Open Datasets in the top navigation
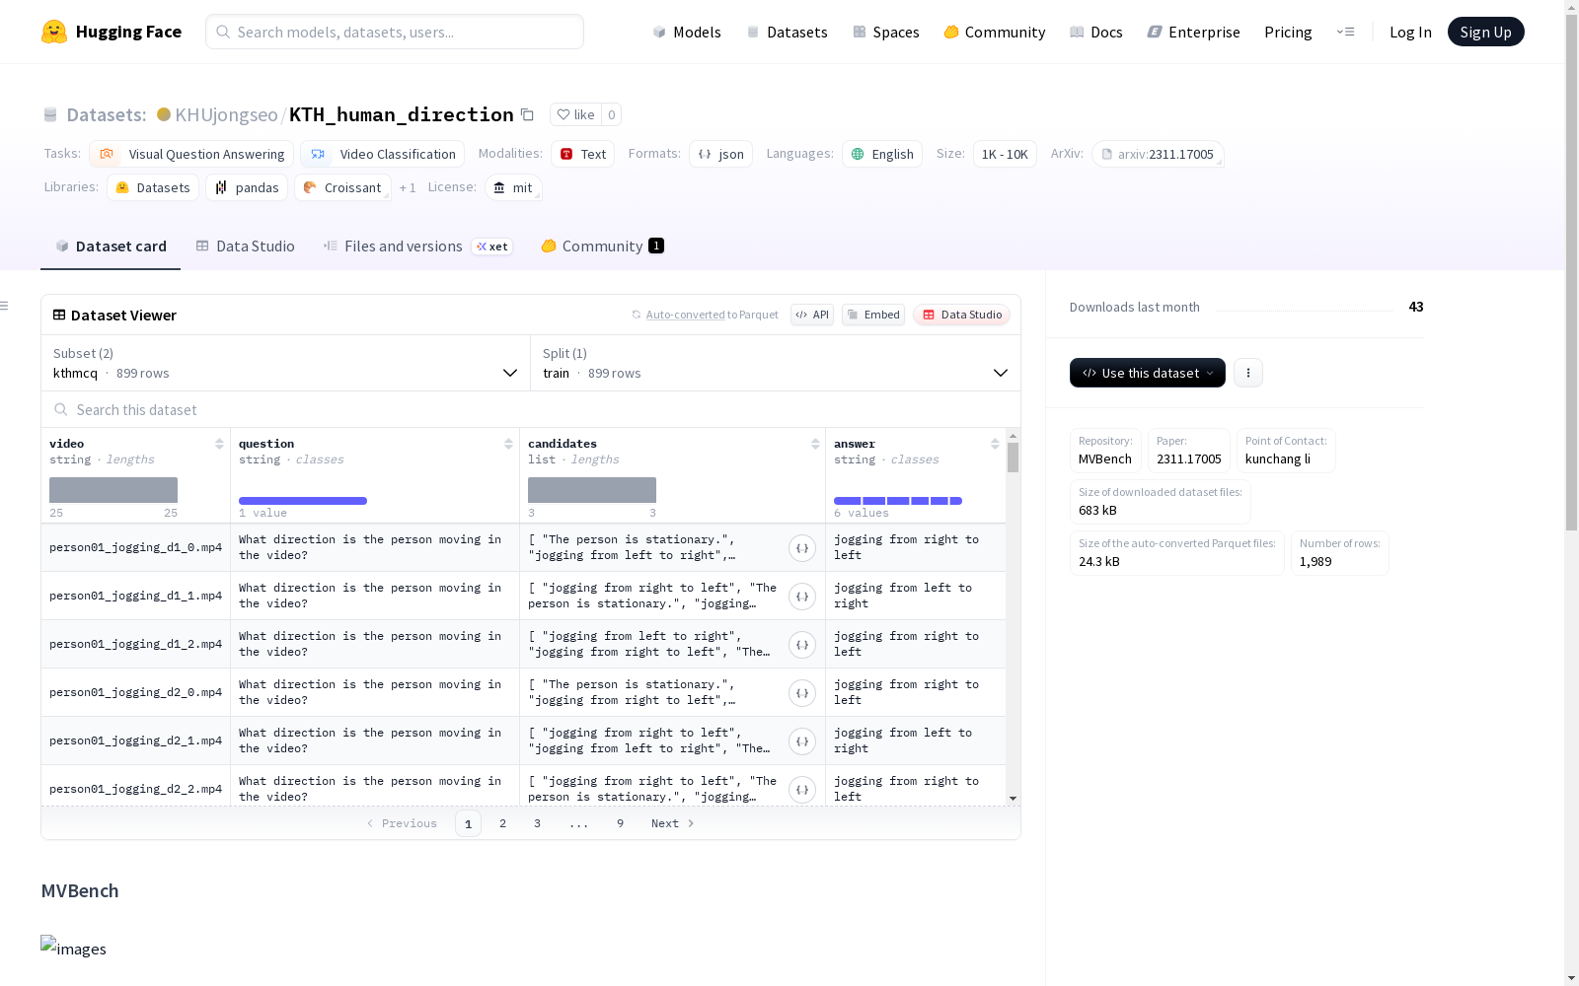Screen dimensions: 1579x986 tap(787, 32)
